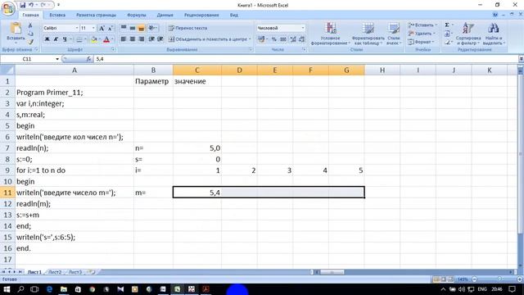This screenshot has width=524, height=295.
Task: Switch to the Вид tab
Action: coord(234,15)
